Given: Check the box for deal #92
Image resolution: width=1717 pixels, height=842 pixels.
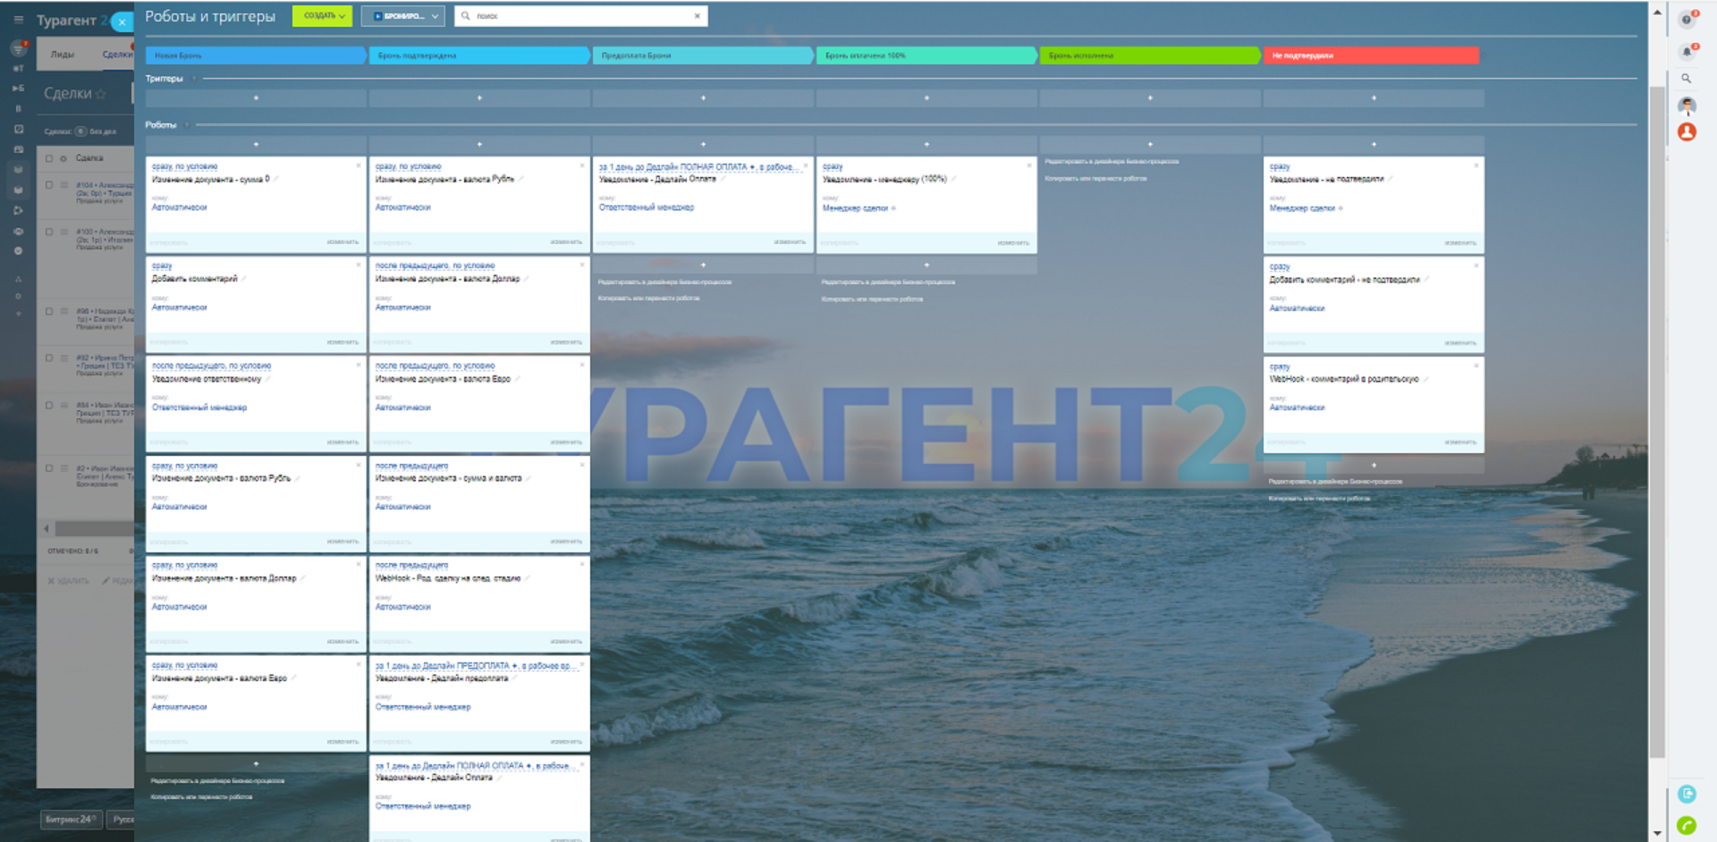Looking at the screenshot, I should point(49,358).
